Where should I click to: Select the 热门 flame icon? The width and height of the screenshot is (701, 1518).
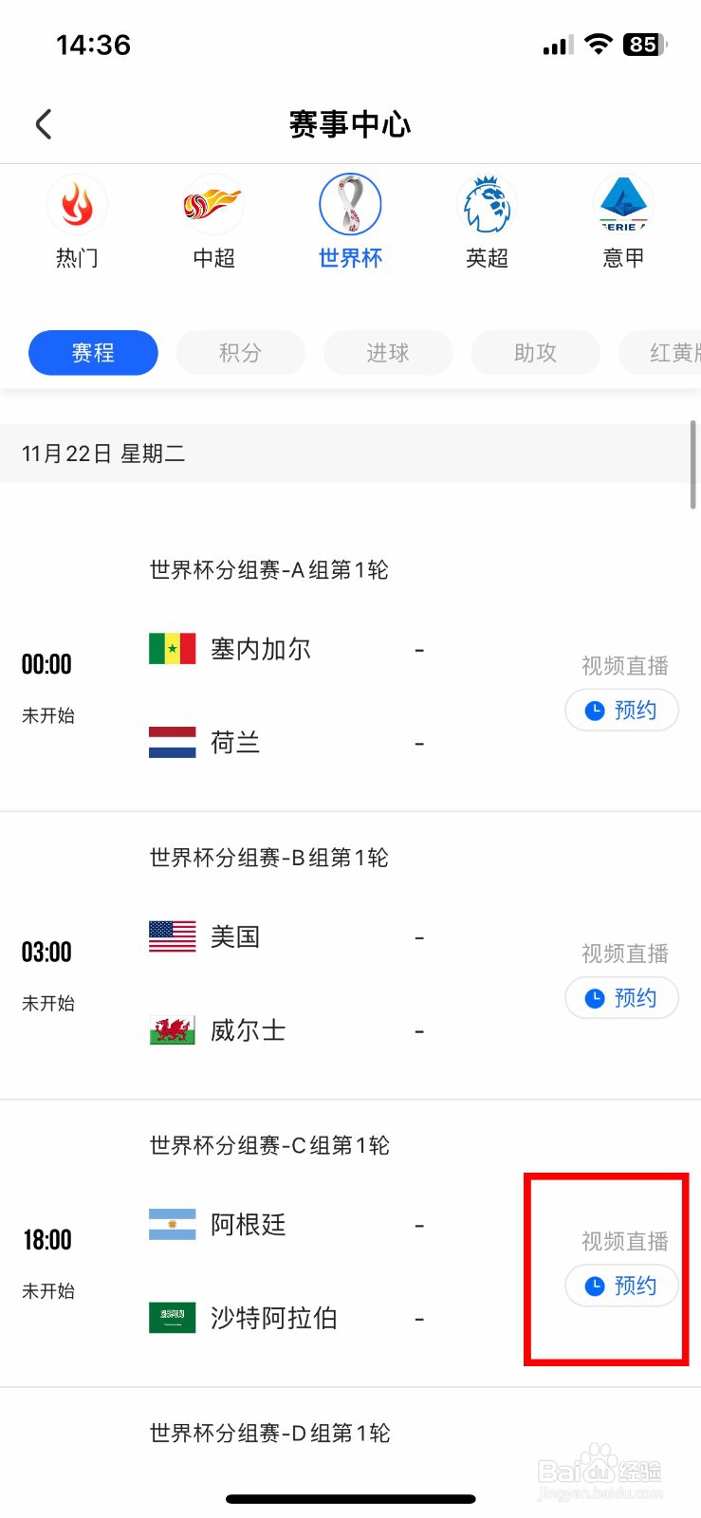(x=77, y=204)
